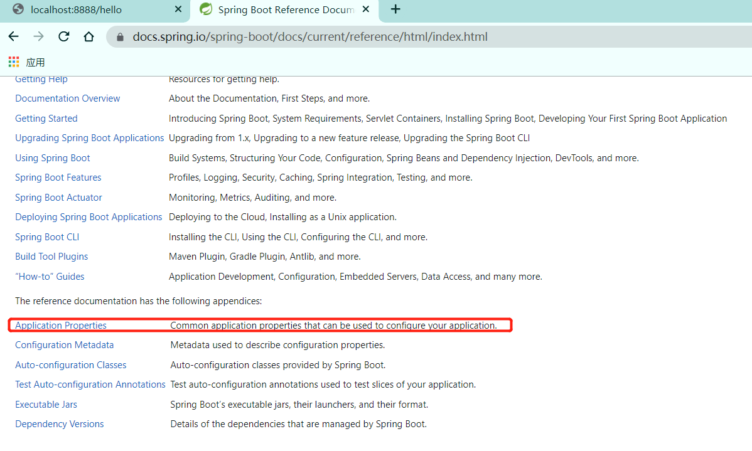Click description starting 'Build Systems, Structuring Your Code'
This screenshot has height=451, width=752.
[x=404, y=157]
